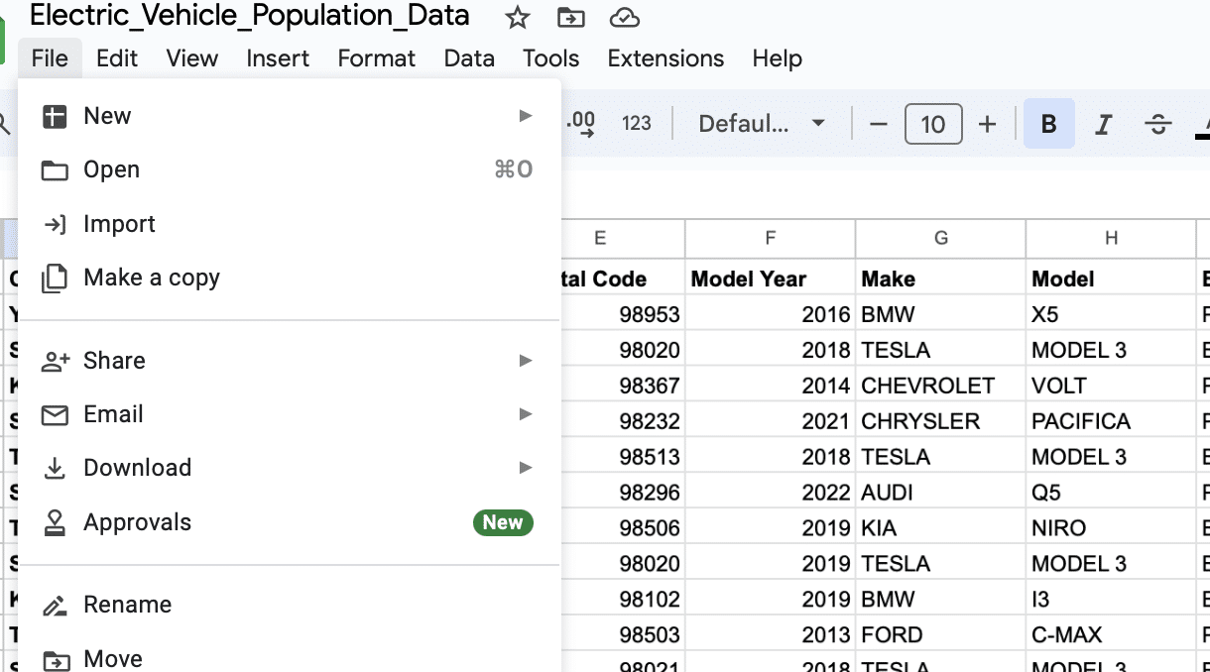This screenshot has width=1210, height=672.
Task: Increase font size with plus button
Action: pyautogui.click(x=987, y=124)
